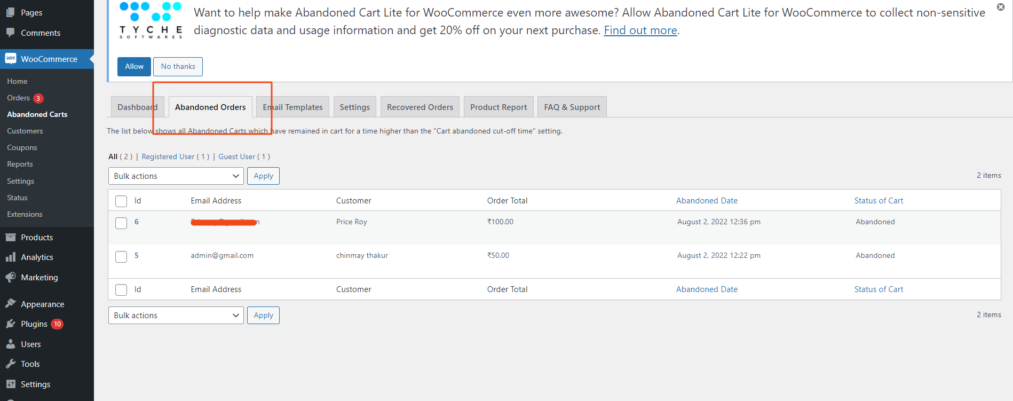Check the checkbox for order 6
1013x401 pixels.
coord(121,223)
